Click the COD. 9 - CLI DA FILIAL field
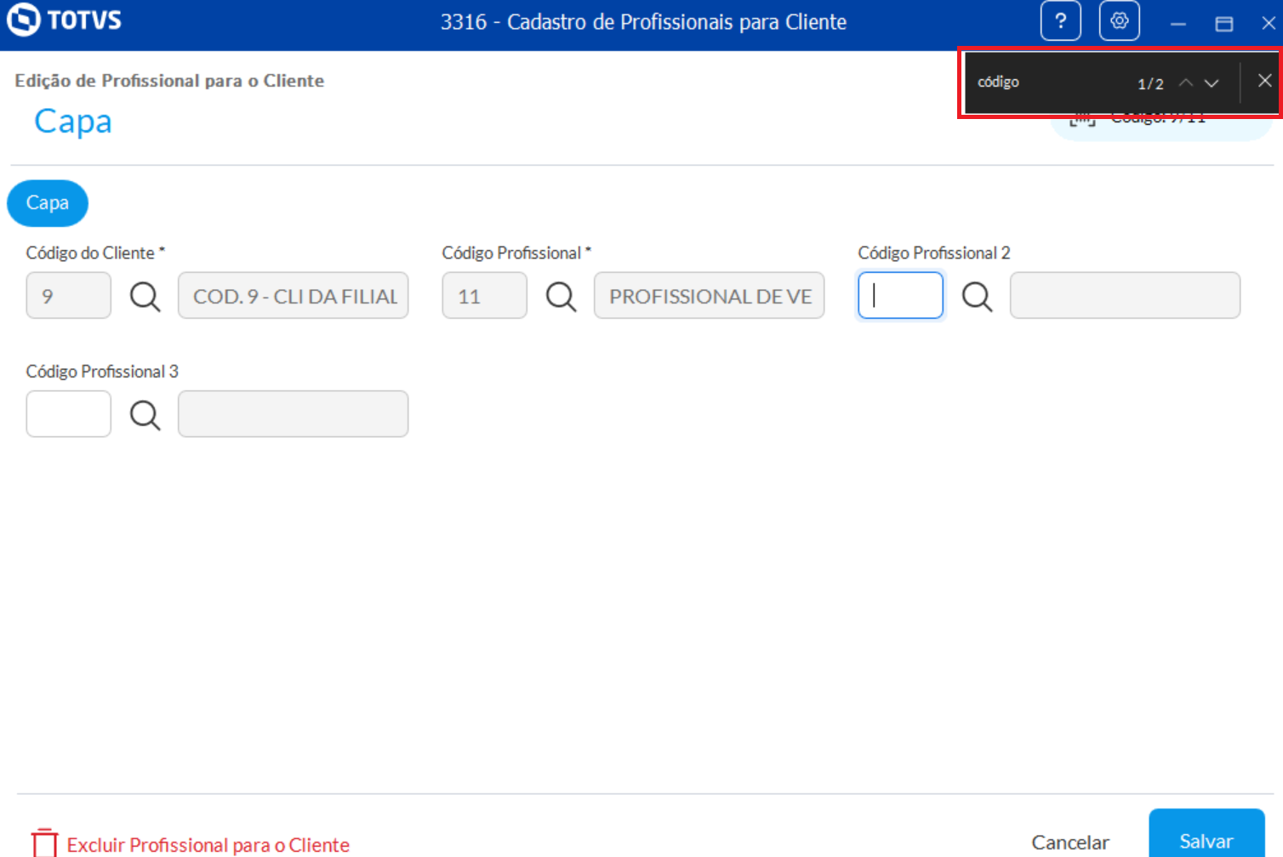Viewport: 1283px width, 857px height. click(294, 296)
